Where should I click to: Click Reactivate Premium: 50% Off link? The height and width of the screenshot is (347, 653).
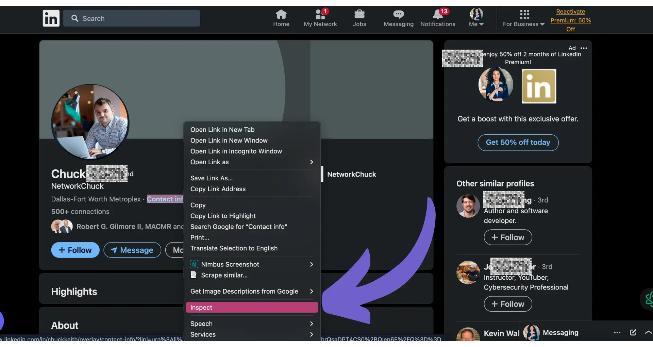pyautogui.click(x=570, y=20)
